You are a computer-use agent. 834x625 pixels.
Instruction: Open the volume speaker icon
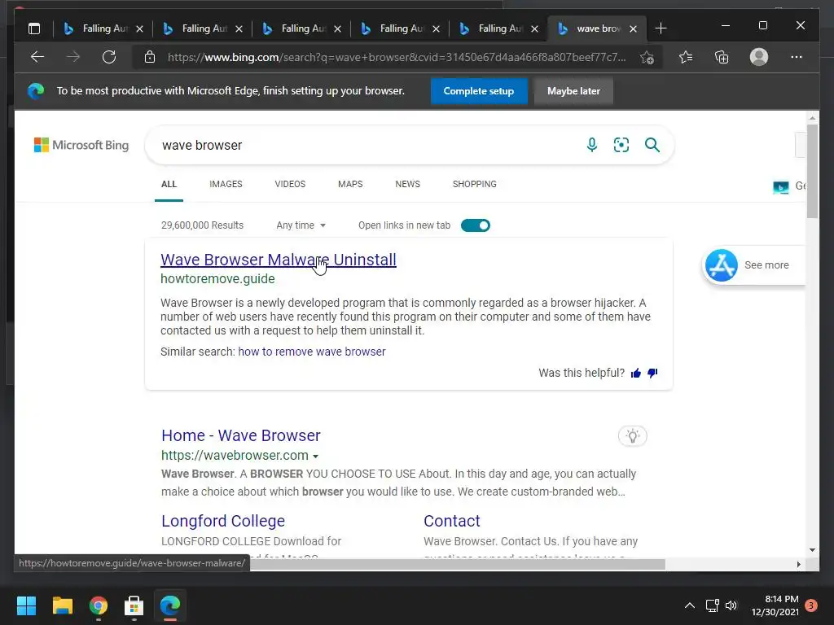pos(731,605)
